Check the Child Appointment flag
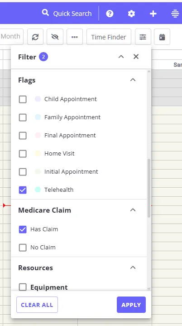 tap(23, 99)
